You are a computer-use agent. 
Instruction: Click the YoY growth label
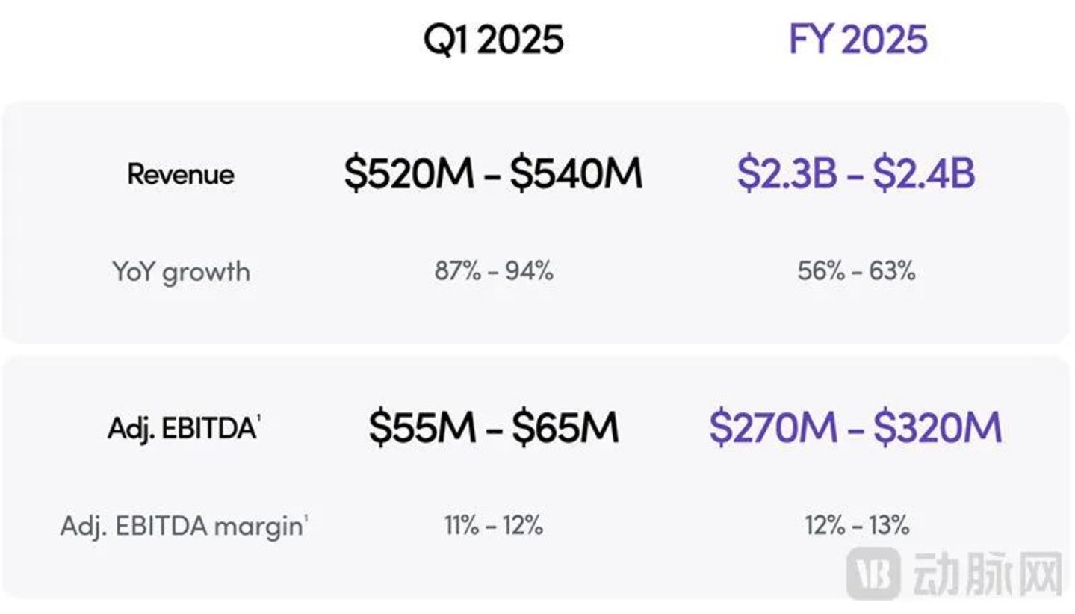point(181,271)
